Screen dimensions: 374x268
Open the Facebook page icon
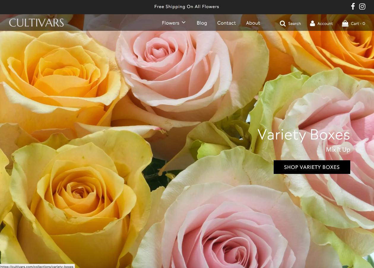coord(353,6)
